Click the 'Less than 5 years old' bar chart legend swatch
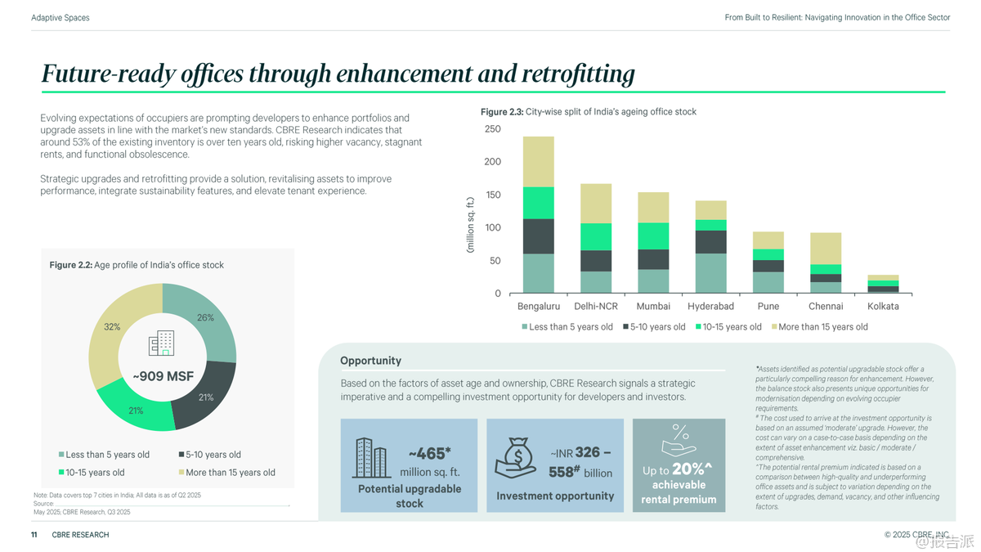 coord(525,327)
